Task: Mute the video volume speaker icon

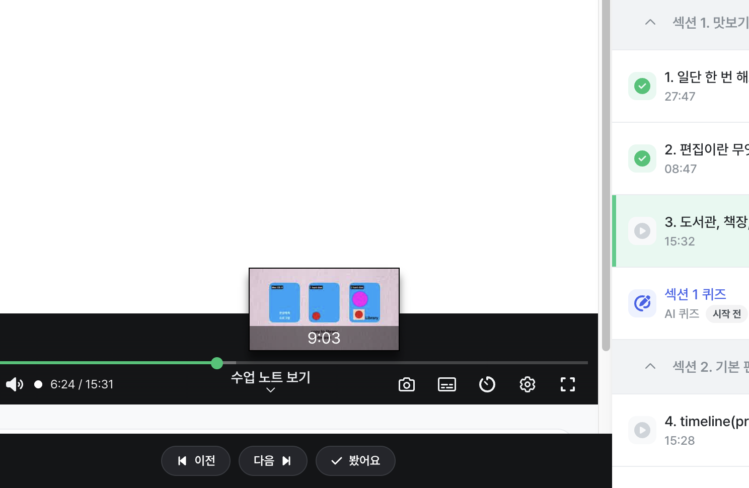Action: (15, 384)
